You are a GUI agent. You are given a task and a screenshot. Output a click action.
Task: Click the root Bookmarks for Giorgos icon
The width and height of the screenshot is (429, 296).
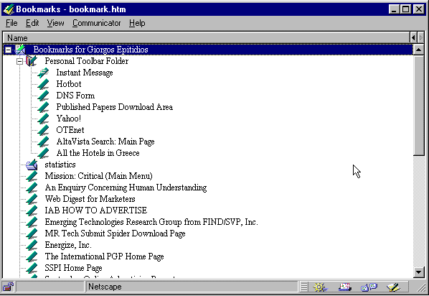[20, 50]
